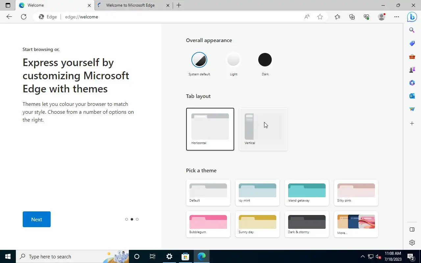The height and width of the screenshot is (263, 421).
Task: Choose Horizontal tab layout
Action: (210, 129)
